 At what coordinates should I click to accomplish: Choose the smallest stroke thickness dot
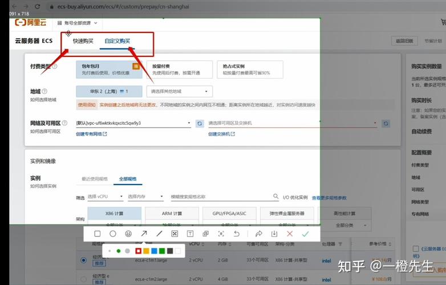tap(110, 251)
